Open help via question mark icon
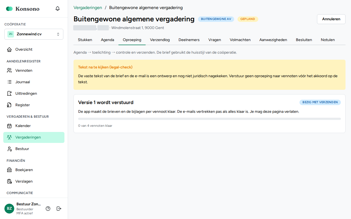This screenshot has width=351, height=219. (48, 209)
